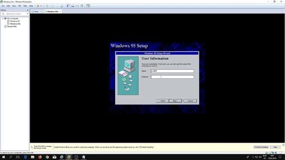
Task: Click the Thumbnail Bar toolbar icon
Action: click(x=73, y=6)
